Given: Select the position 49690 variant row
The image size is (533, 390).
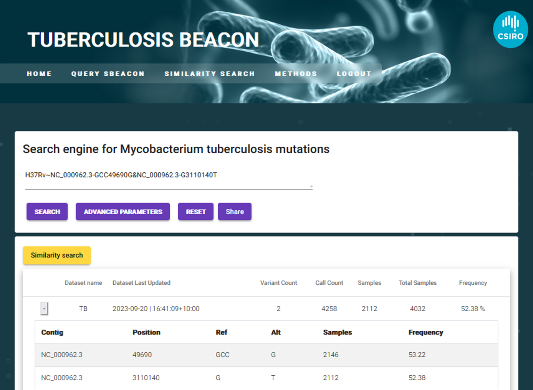Looking at the screenshot, I should tap(266, 355).
